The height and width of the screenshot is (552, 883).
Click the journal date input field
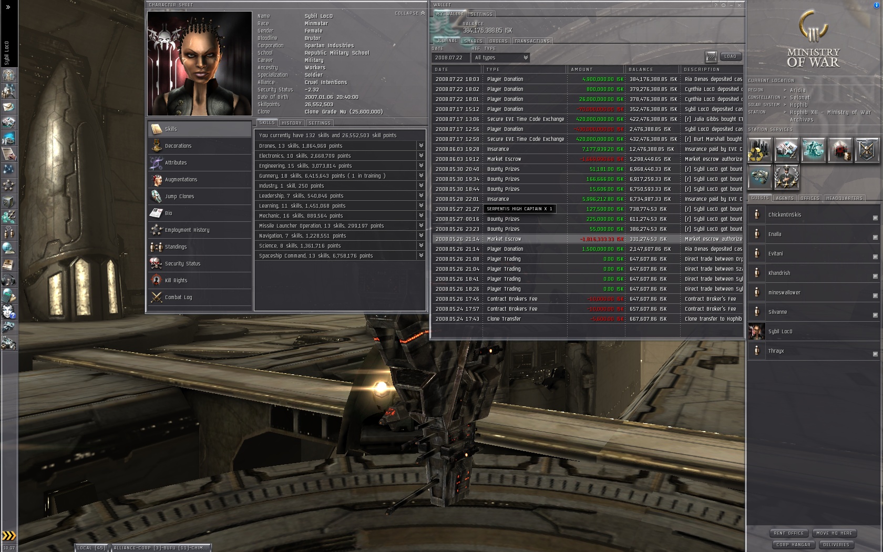pyautogui.click(x=451, y=58)
